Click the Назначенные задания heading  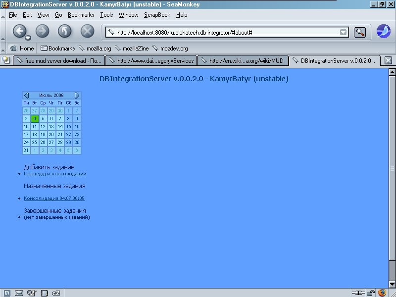coord(54,186)
